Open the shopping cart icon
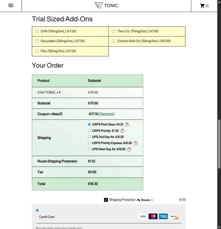 (x=202, y=6)
